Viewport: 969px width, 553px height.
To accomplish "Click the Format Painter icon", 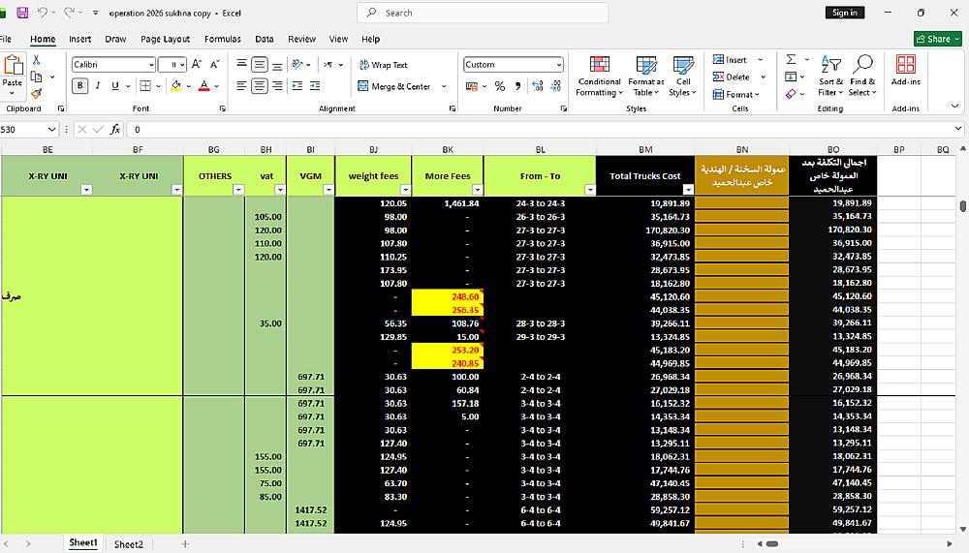I will click(x=37, y=94).
